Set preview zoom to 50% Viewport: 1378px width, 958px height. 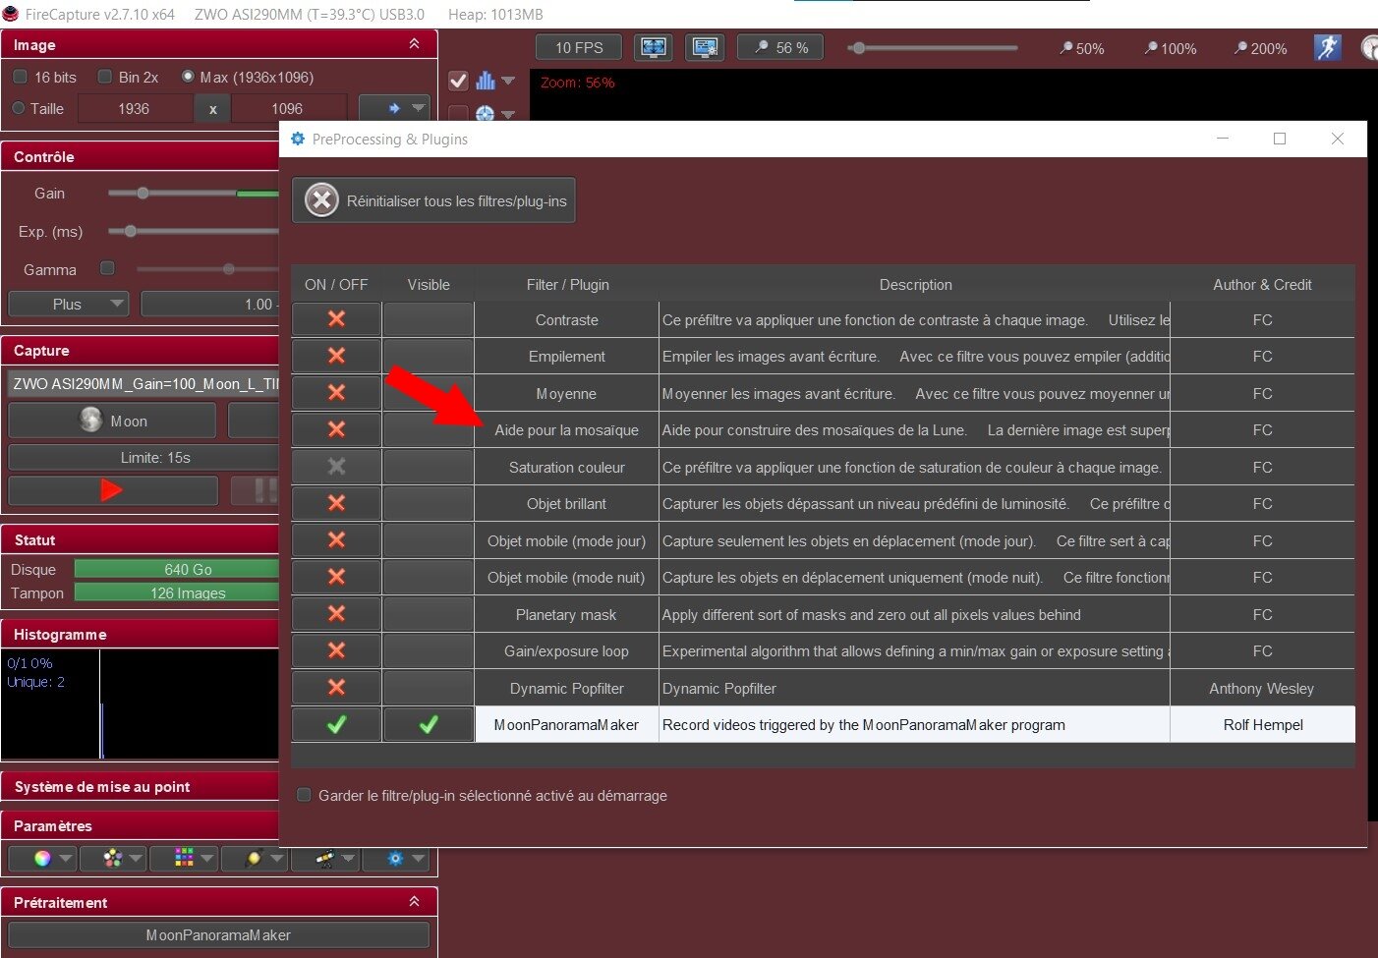[x=1081, y=48]
